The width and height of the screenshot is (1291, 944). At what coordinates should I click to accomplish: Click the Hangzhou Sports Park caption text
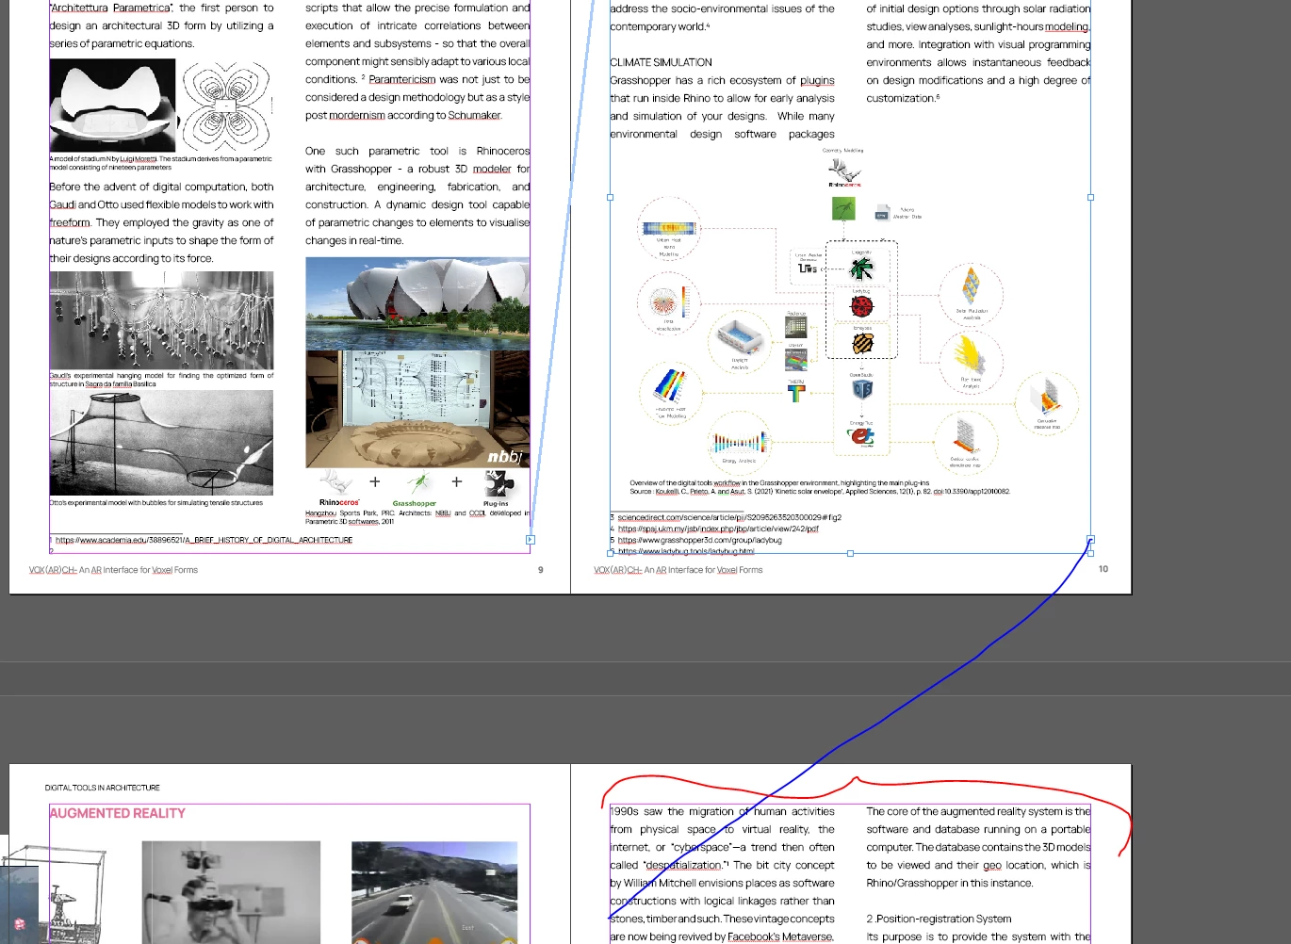(x=417, y=517)
